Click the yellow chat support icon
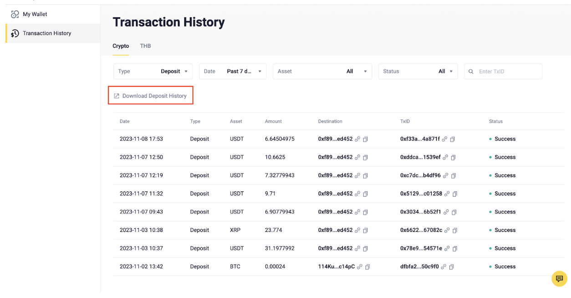Screen dimensions: 571x298 pyautogui.click(x=559, y=279)
